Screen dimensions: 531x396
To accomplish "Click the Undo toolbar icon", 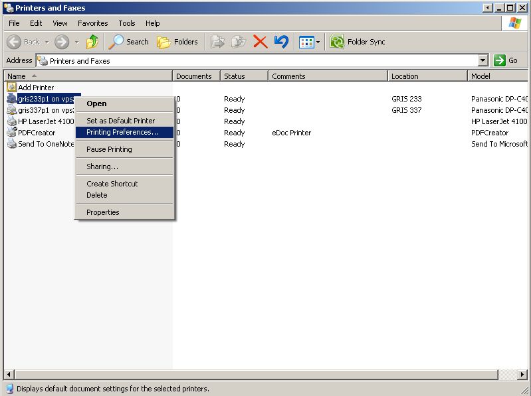I will tap(281, 42).
